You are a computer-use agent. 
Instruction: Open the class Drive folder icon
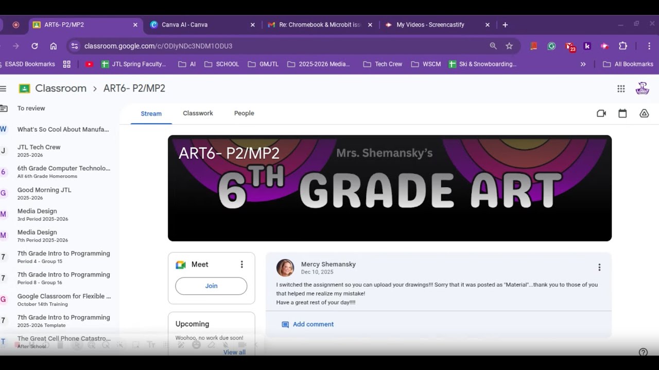(x=644, y=114)
